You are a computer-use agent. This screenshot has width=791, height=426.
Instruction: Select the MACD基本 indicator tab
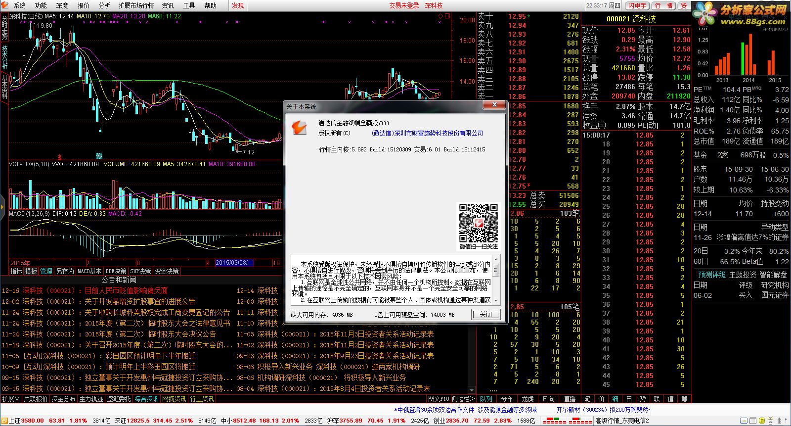click(89, 271)
